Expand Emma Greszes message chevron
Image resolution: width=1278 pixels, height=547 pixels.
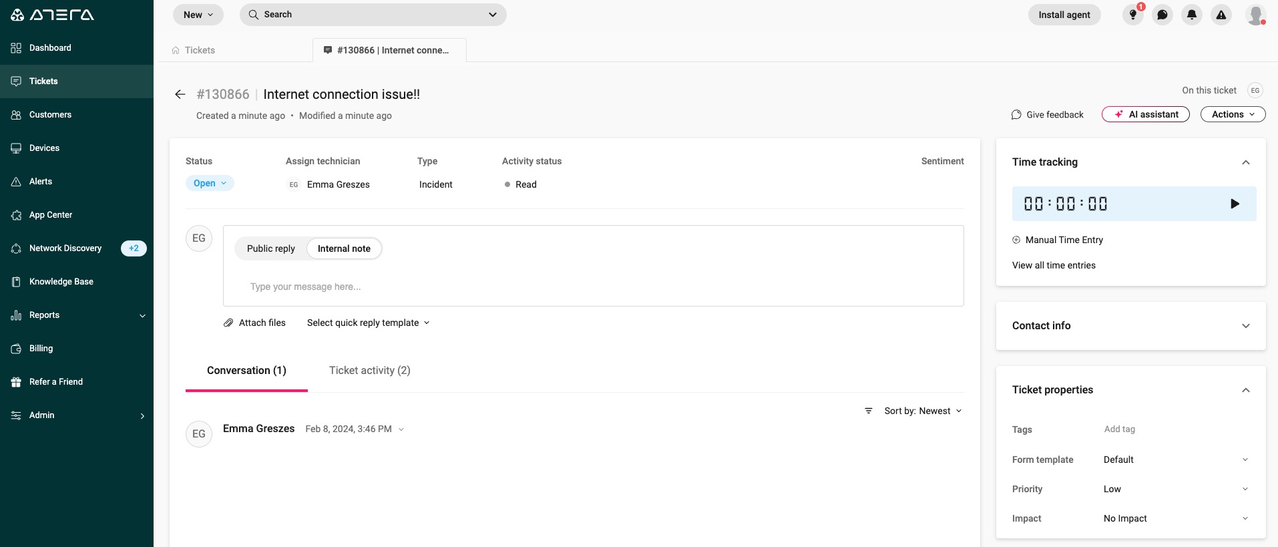coord(401,429)
